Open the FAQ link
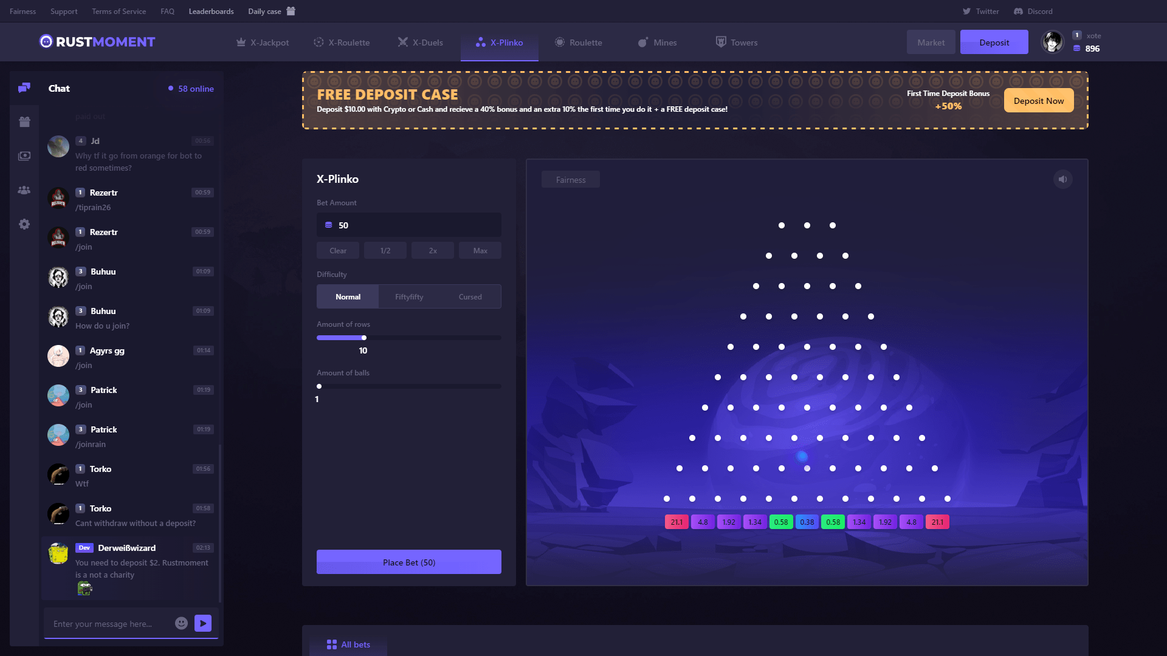Screen dimensions: 1167x656 coord(167,12)
